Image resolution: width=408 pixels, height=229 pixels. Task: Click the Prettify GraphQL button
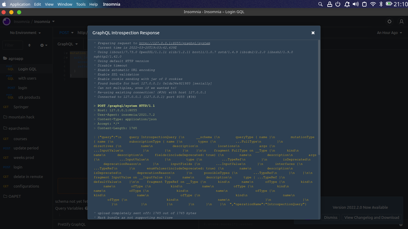click(x=72, y=224)
